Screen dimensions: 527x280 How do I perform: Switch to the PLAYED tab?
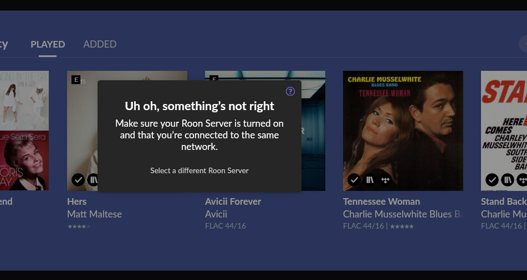[48, 44]
